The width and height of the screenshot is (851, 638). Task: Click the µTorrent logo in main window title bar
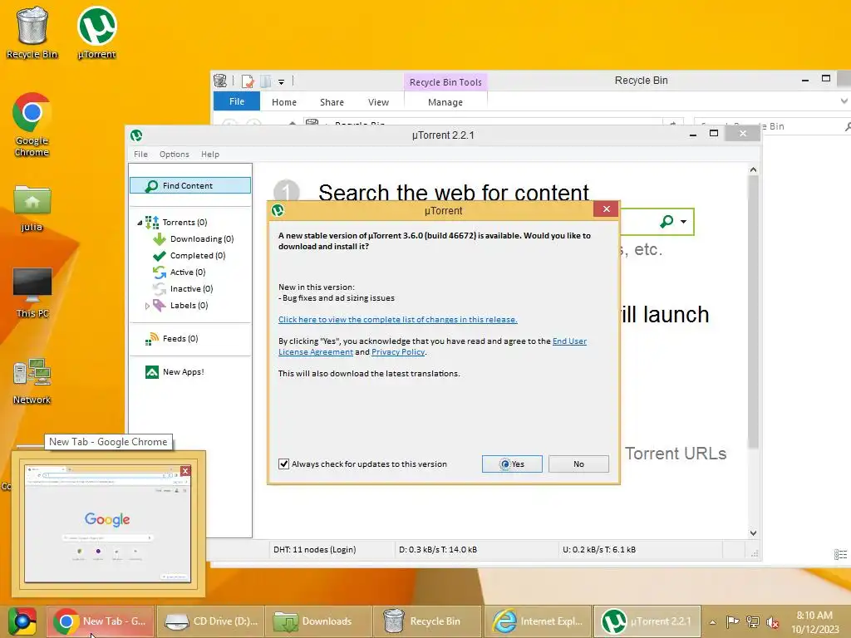point(136,135)
